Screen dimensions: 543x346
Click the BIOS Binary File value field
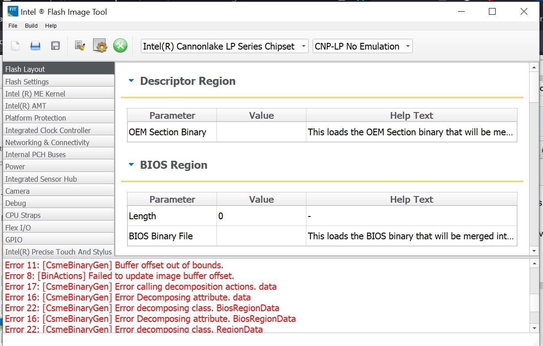tap(261, 236)
